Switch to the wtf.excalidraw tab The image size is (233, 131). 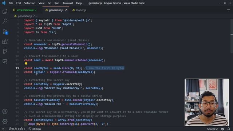pos(25,10)
